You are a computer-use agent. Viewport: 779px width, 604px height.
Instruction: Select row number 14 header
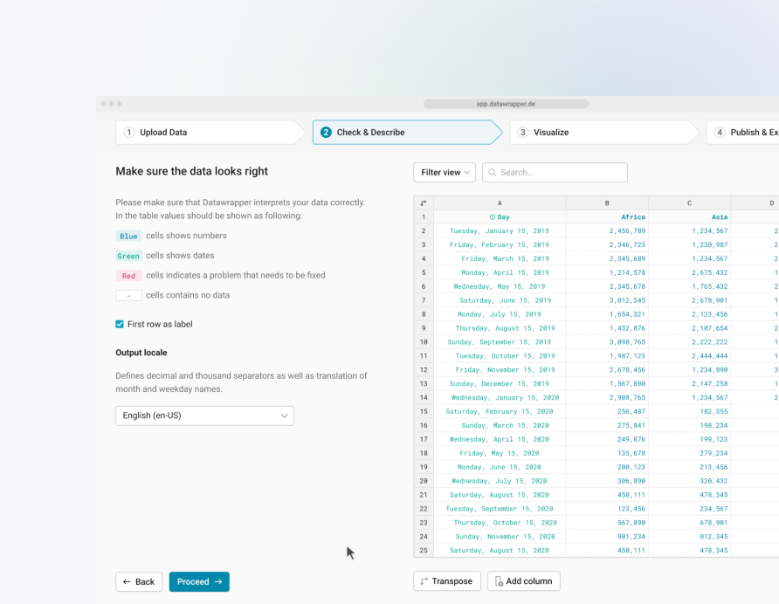[424, 397]
